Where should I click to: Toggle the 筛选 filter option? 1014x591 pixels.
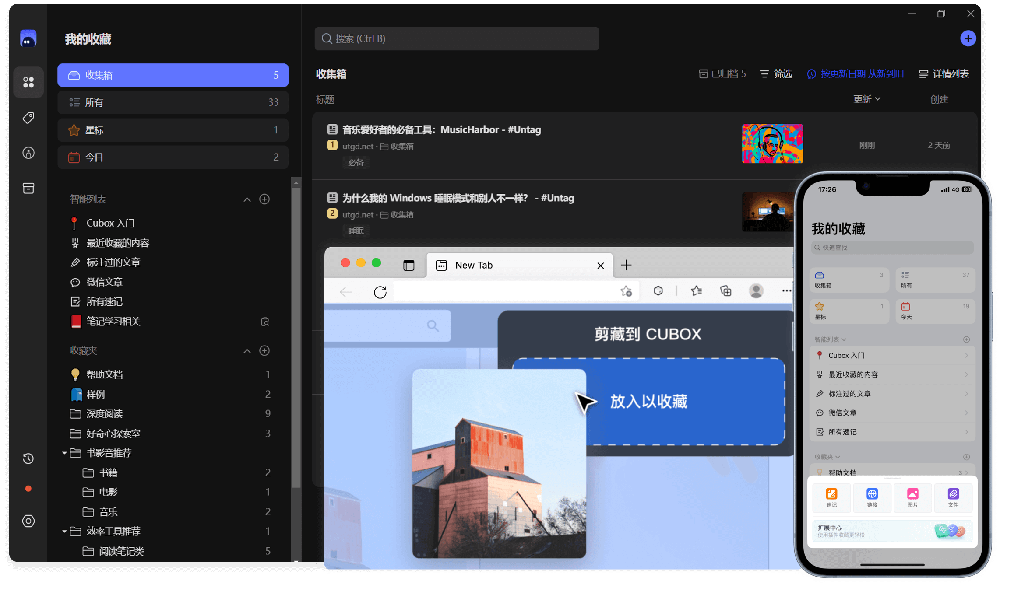pyautogui.click(x=776, y=73)
